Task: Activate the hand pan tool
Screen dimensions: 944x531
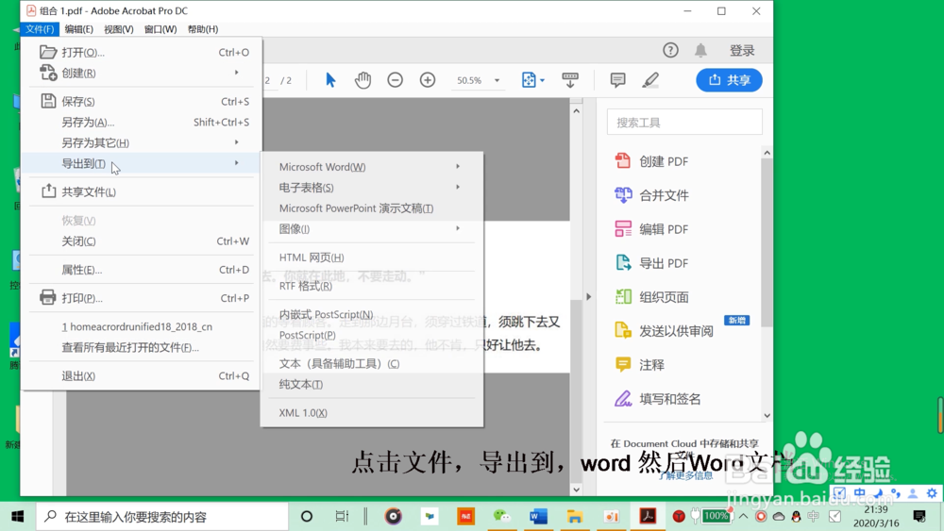Action: click(x=362, y=80)
